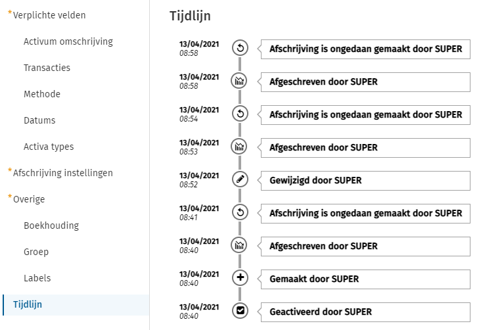
Task: Click the plus icon for Gemaakt event
Action: (240, 278)
